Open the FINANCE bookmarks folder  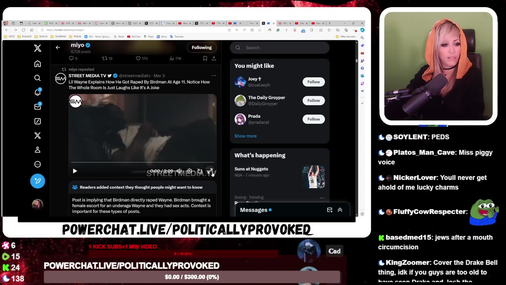tap(25, 36)
